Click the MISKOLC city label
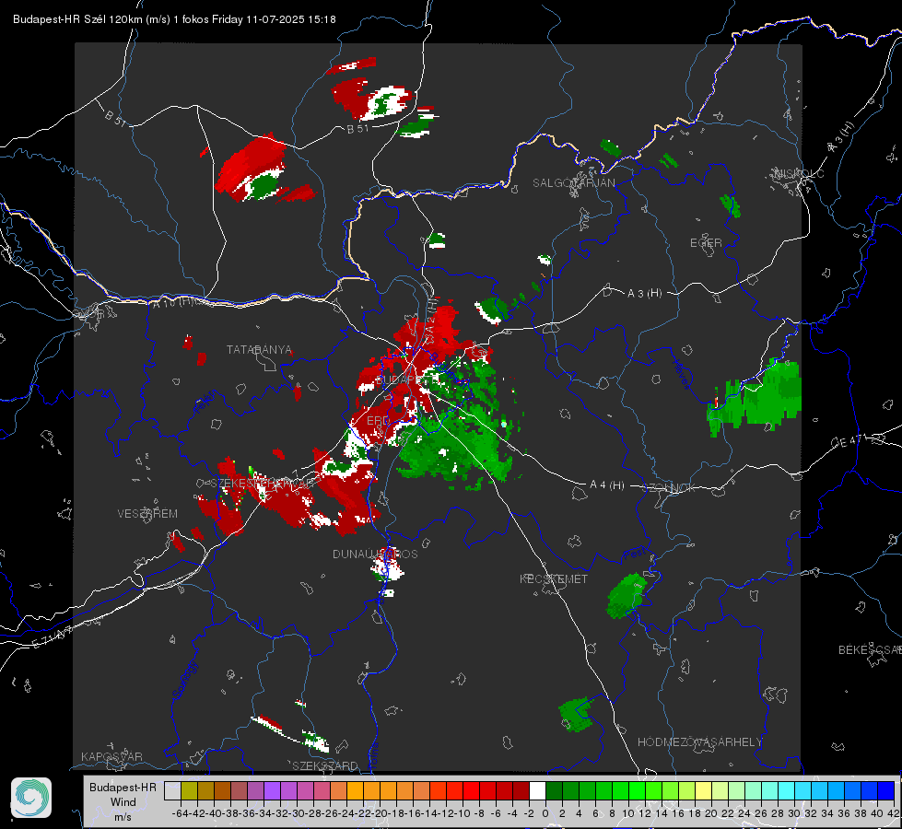This screenshot has height=829, width=902. tap(799, 174)
